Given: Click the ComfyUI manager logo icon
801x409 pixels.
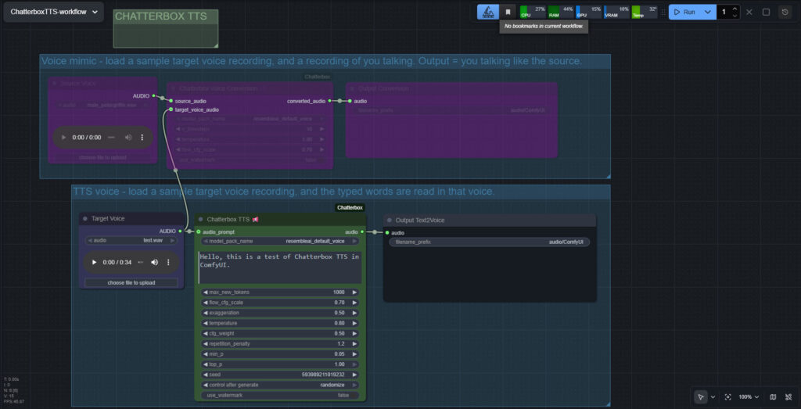Looking at the screenshot, I should click(x=488, y=12).
